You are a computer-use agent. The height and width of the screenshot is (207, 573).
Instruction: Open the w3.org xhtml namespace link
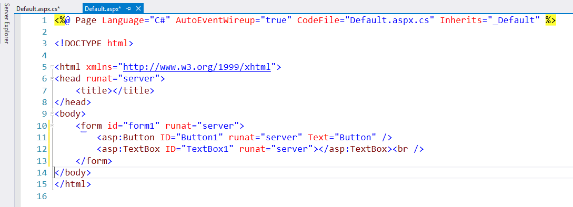tap(197, 67)
